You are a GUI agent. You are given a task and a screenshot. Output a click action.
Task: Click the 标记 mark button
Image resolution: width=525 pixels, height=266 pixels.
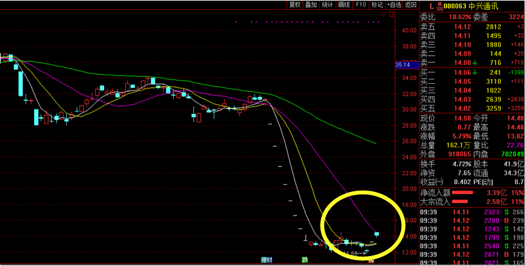377,5
